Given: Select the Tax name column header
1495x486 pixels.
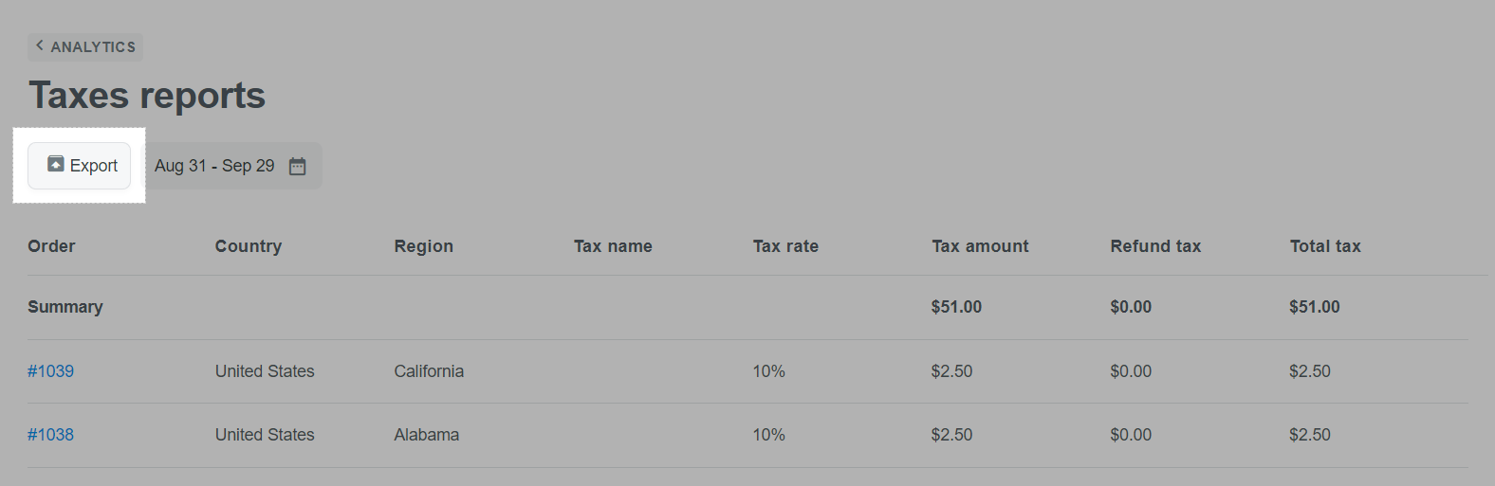Looking at the screenshot, I should pyautogui.click(x=613, y=246).
